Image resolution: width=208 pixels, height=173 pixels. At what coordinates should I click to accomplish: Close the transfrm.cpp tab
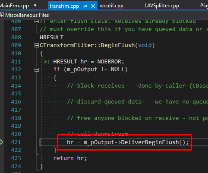point(93,6)
